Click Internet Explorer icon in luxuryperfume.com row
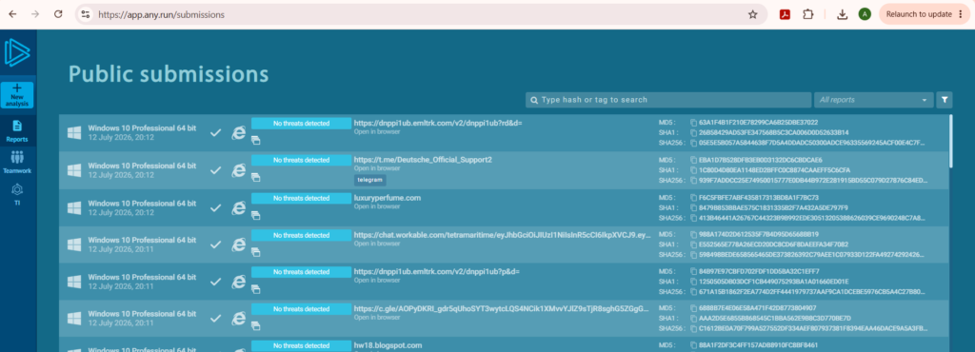975x352 pixels. point(239,207)
